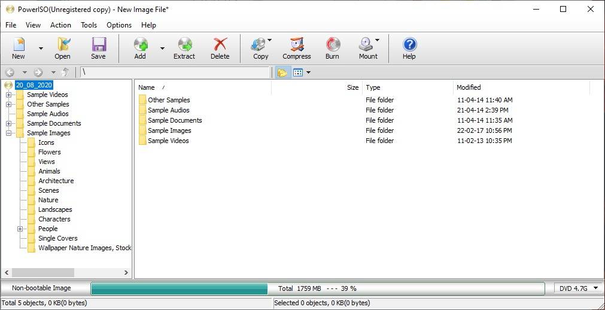Sort by the Size column header

(317, 87)
